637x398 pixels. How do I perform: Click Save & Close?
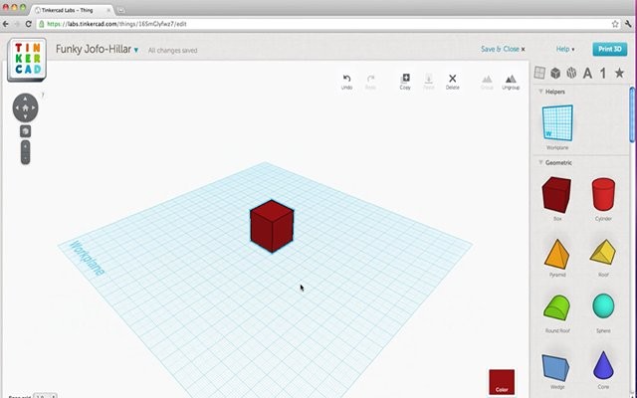501,49
